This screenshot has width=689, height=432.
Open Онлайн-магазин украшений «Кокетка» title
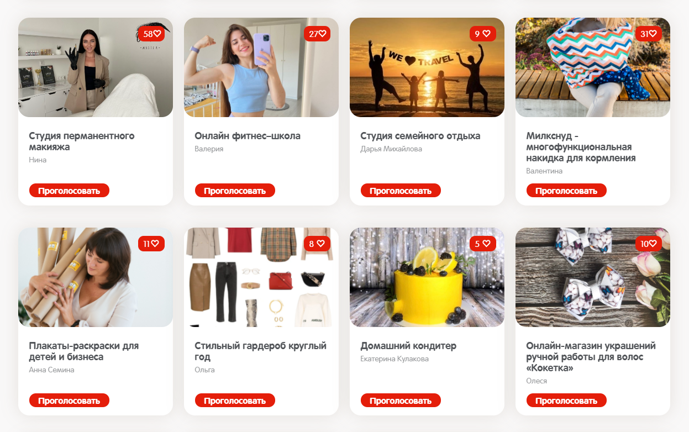(x=591, y=357)
